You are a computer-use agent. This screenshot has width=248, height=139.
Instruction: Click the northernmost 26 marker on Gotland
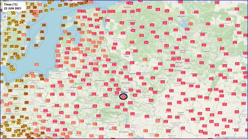[x=44, y=25]
